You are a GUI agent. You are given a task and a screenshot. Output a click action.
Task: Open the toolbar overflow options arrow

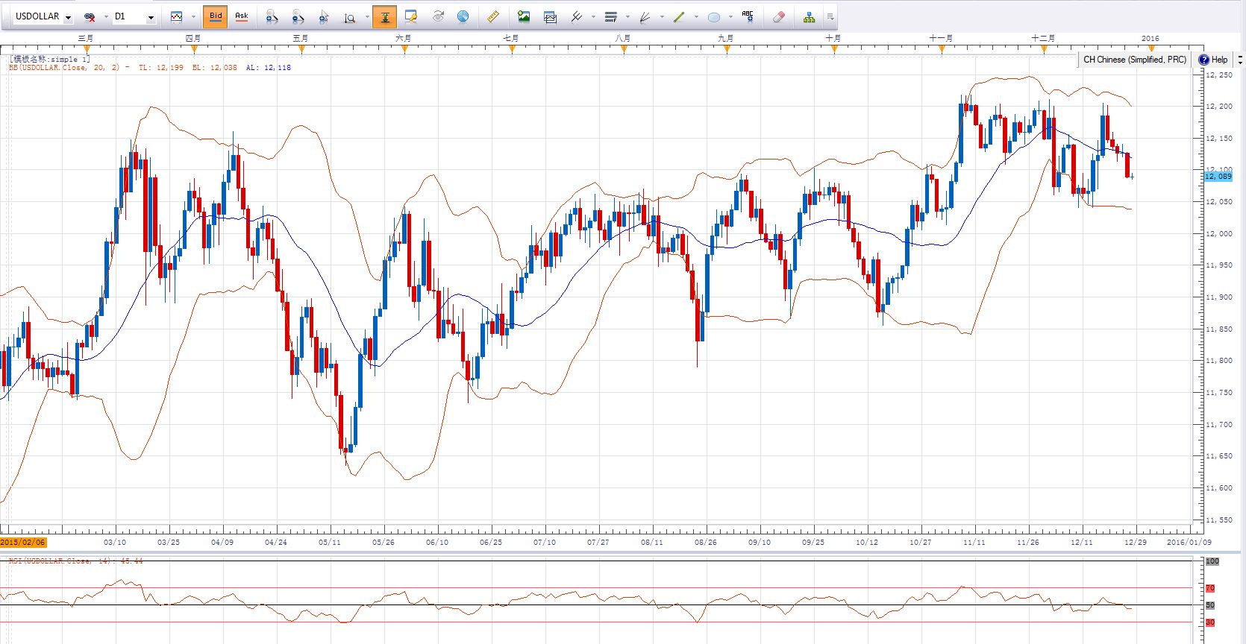(x=830, y=16)
